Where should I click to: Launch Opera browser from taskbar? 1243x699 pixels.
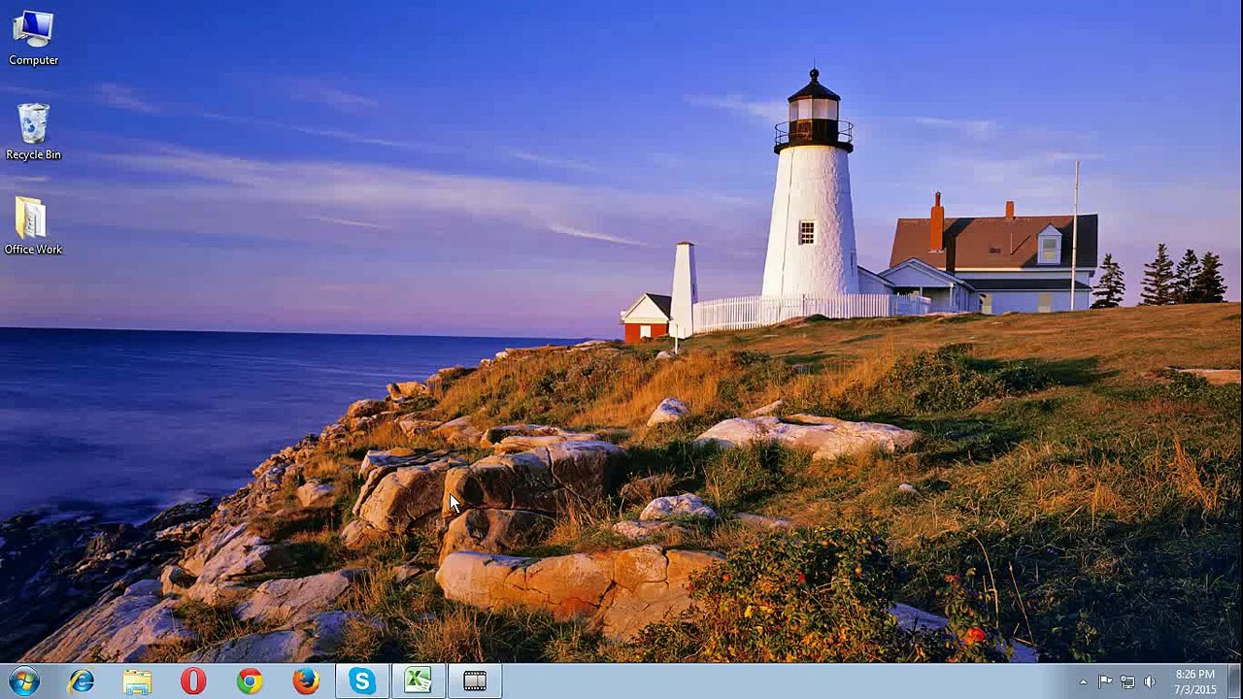[193, 682]
